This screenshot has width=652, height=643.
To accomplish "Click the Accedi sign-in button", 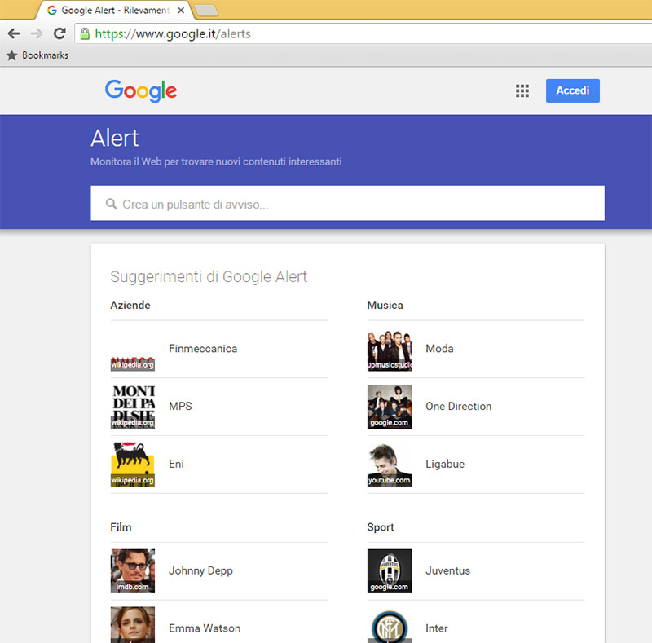I will (573, 90).
